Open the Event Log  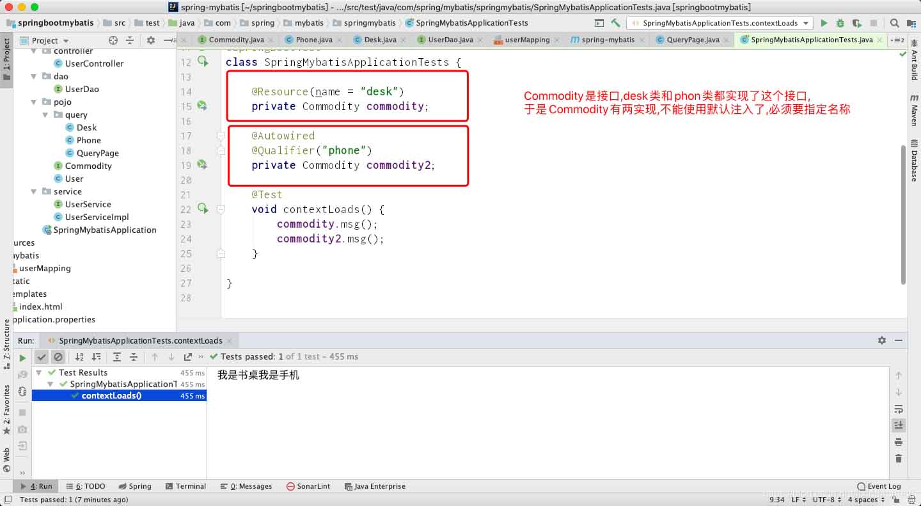click(879, 486)
